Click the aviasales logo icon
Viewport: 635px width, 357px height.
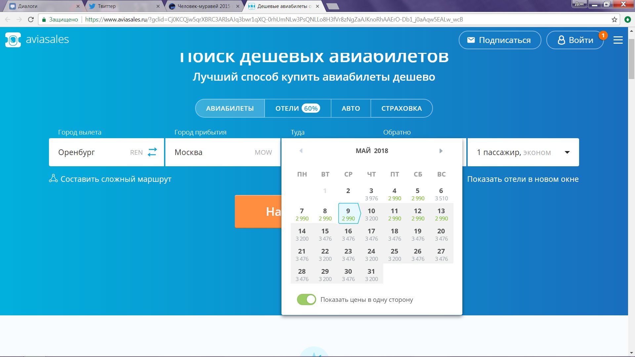13,40
